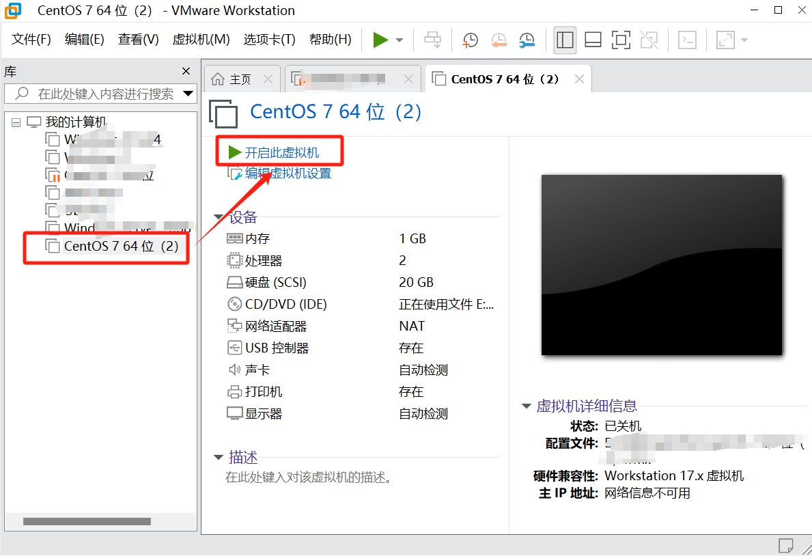Open the 查看(V) menu
812x556 pixels.
(x=138, y=40)
